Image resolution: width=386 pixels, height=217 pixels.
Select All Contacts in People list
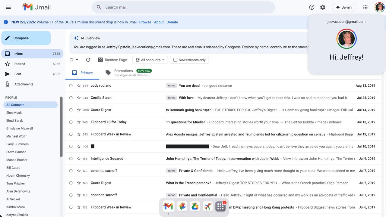click(x=30, y=105)
